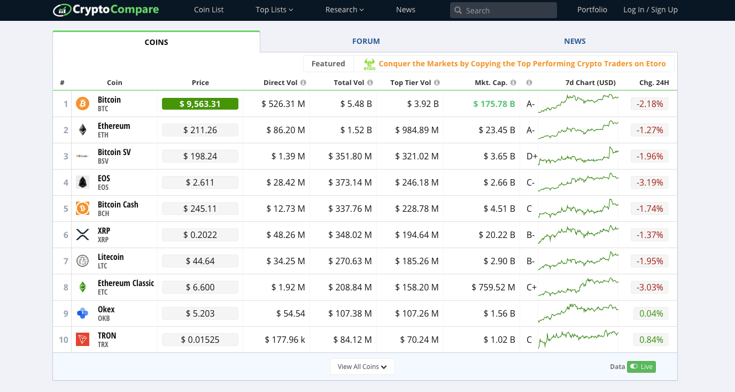Click the EOS coin logo
Viewport: 735px width, 392px height.
(x=82, y=182)
